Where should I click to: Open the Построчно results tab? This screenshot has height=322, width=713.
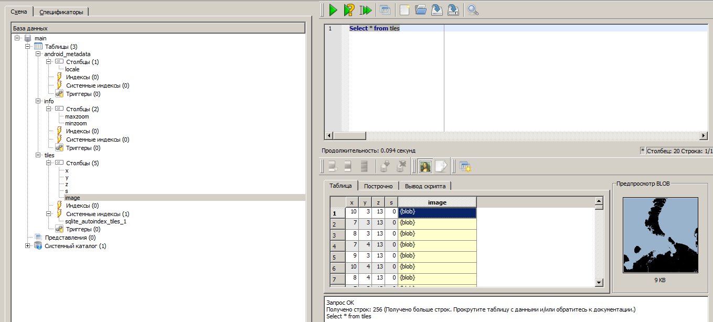coord(378,186)
